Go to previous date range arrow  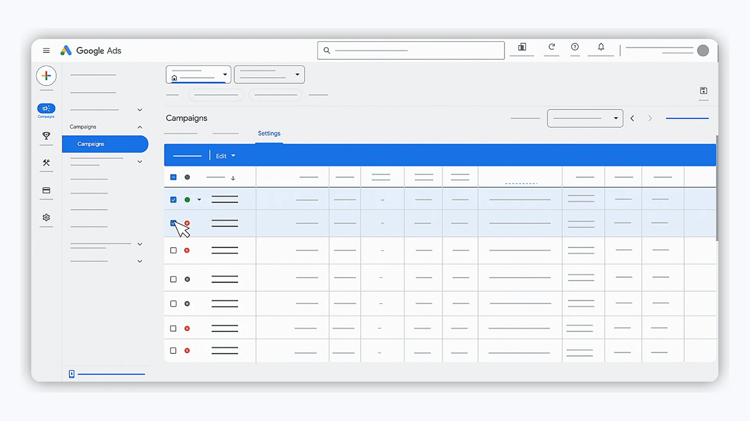tap(632, 119)
